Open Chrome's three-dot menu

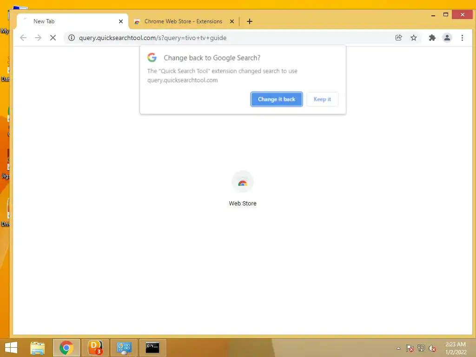point(462,38)
